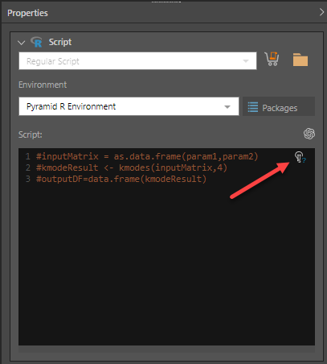Viewport: 327px width, 364px height.
Task: Collapse the Script section chevron
Action: 21,43
